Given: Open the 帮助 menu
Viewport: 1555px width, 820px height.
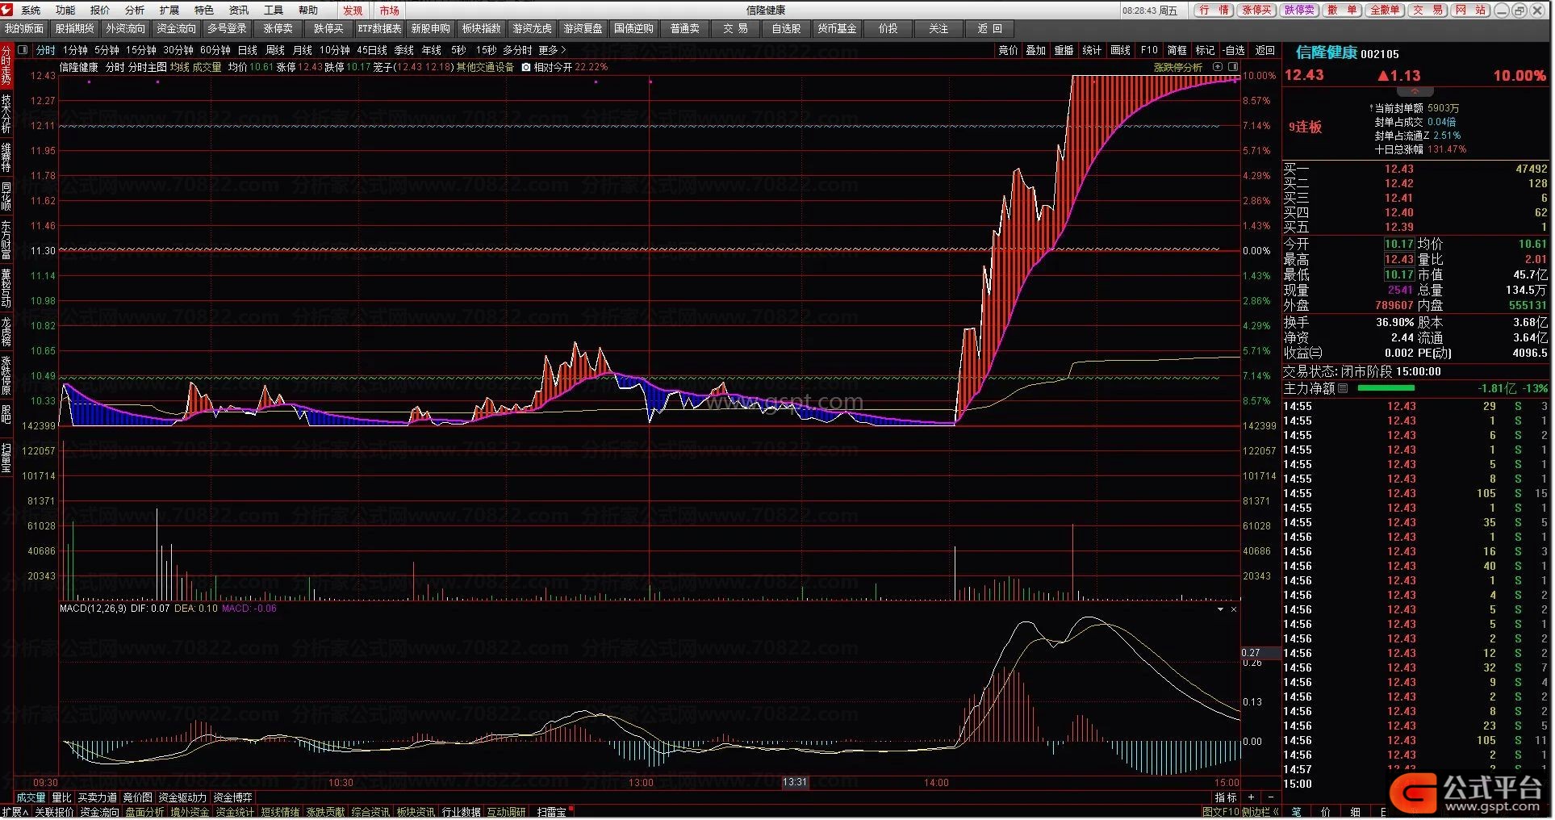Looking at the screenshot, I should [x=308, y=10].
